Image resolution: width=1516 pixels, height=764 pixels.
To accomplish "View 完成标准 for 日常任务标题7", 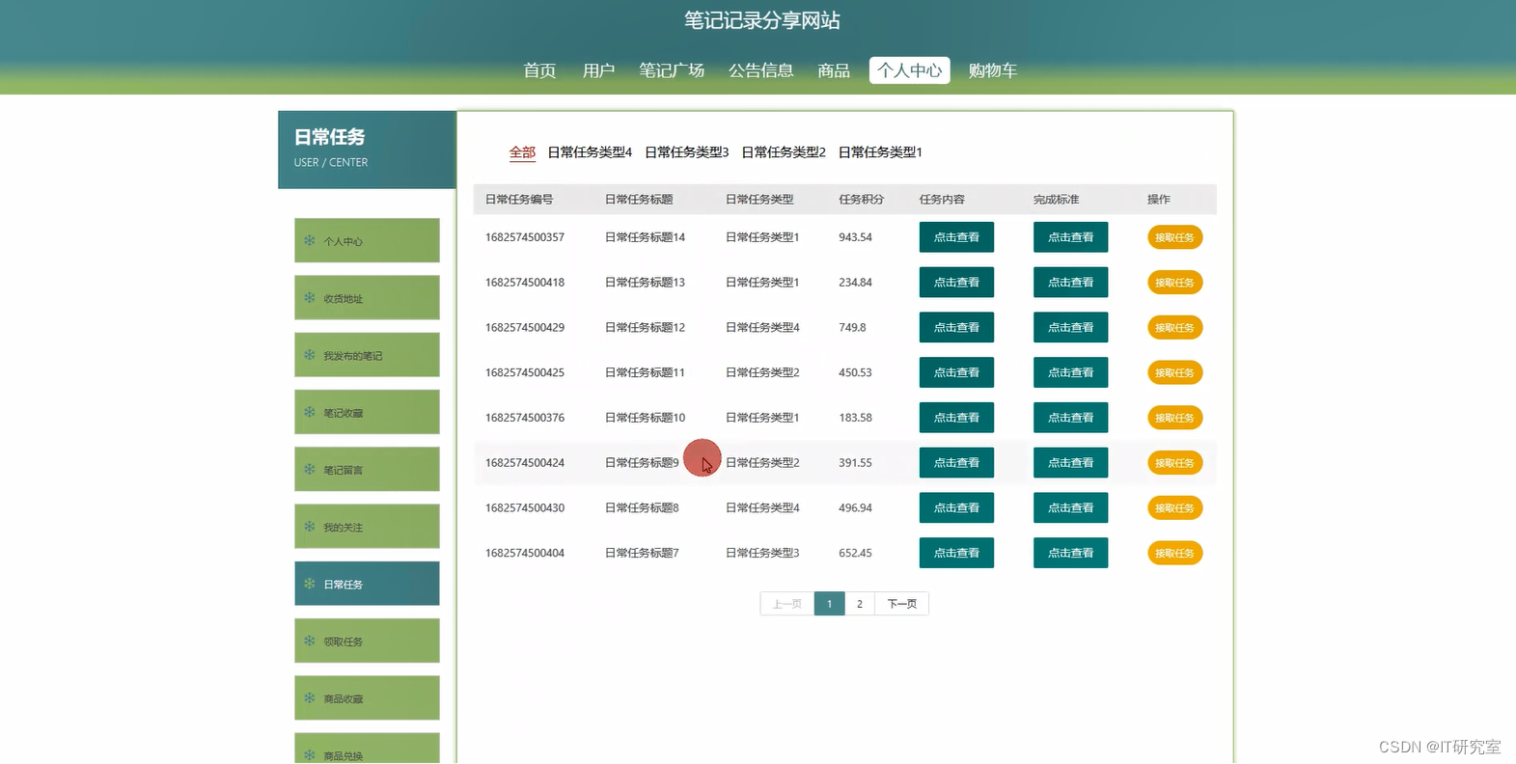I will point(1071,553).
